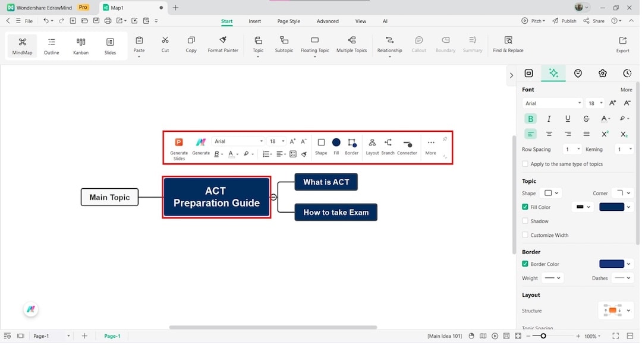This screenshot has height=345, width=642.
Task: Click the Border Color blue swatch
Action: point(612,264)
